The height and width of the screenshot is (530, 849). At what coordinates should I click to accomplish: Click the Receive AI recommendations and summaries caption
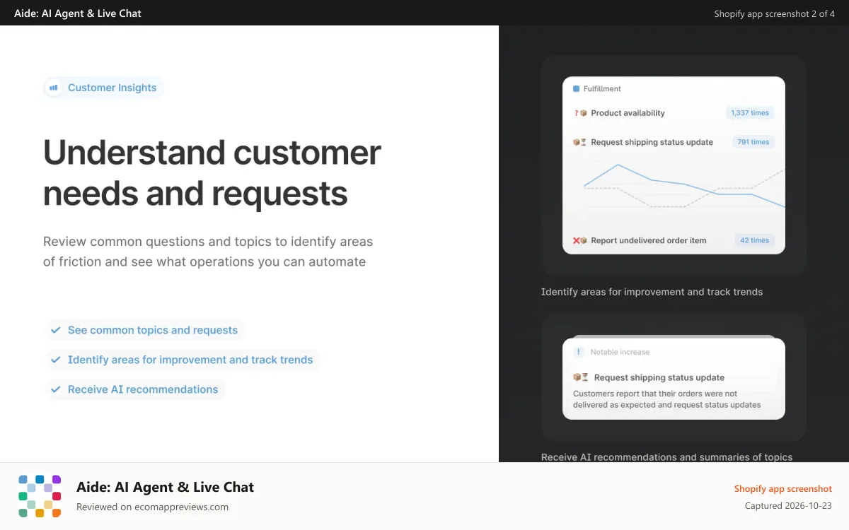[666, 457]
